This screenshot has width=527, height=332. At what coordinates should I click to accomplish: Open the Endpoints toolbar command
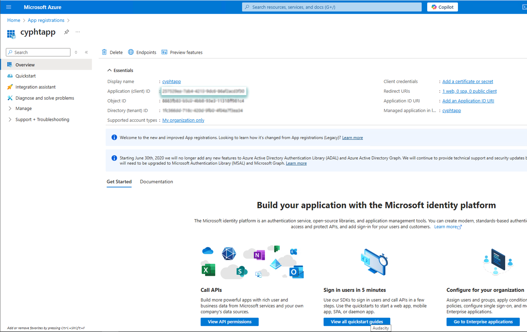click(x=142, y=52)
